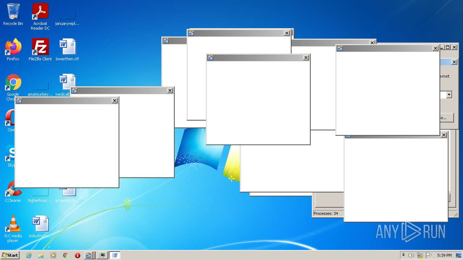Viewport: 463px width, 260px height.
Task: Select the amateurbey... desktop file
Action: coord(40,89)
